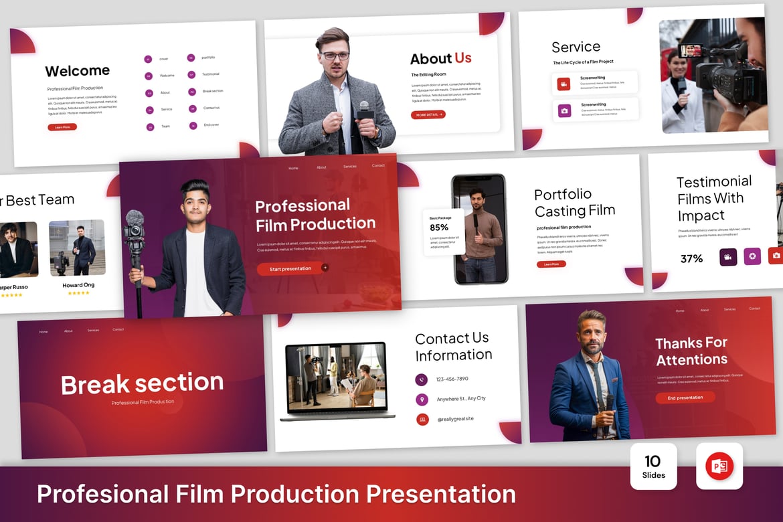
Task: Click 'Profesional Film Production Presentation' banner title
Action: 276,494
